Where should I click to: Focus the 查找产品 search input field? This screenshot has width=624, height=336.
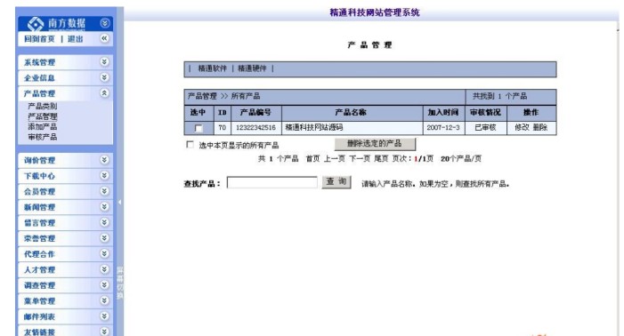(272, 182)
